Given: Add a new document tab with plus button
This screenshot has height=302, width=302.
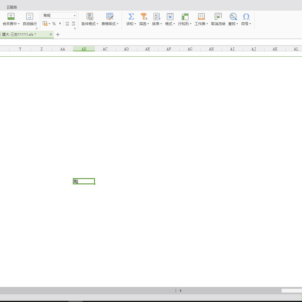Looking at the screenshot, I should click(x=58, y=35).
